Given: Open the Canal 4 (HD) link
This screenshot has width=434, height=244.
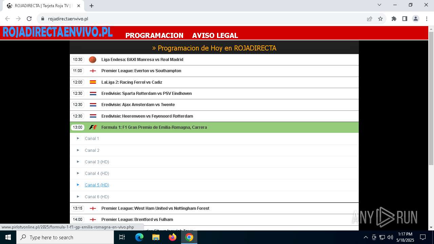Looking at the screenshot, I should pos(97,174).
